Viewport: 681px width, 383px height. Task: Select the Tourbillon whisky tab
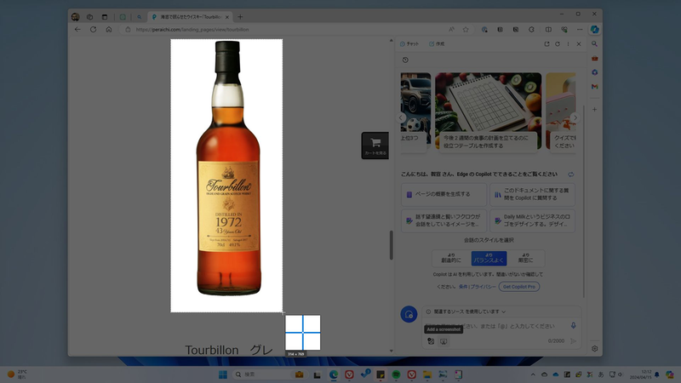pyautogui.click(x=190, y=17)
